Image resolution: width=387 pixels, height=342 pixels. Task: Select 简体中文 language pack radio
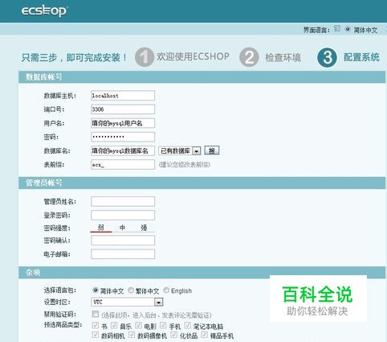point(96,290)
